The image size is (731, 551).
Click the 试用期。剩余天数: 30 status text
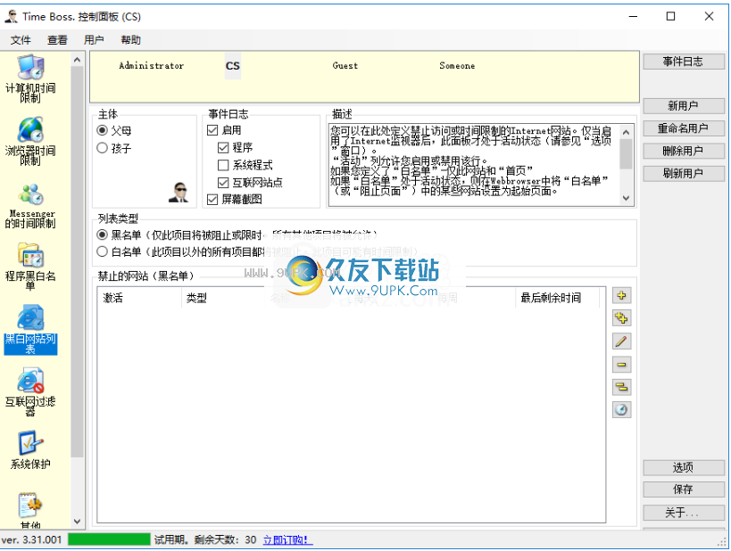pos(205,539)
